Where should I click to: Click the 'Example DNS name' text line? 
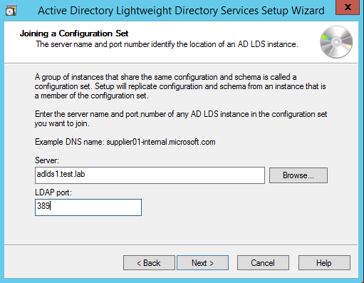point(125,142)
